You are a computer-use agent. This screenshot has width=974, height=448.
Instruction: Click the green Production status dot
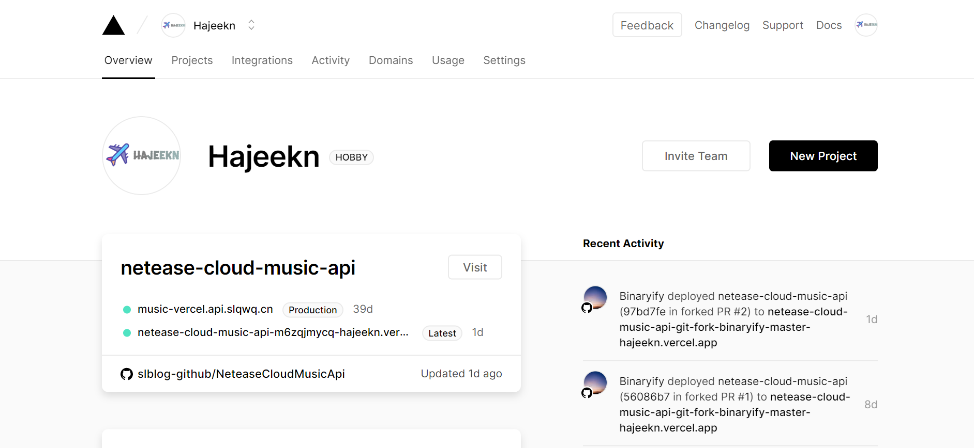(127, 309)
